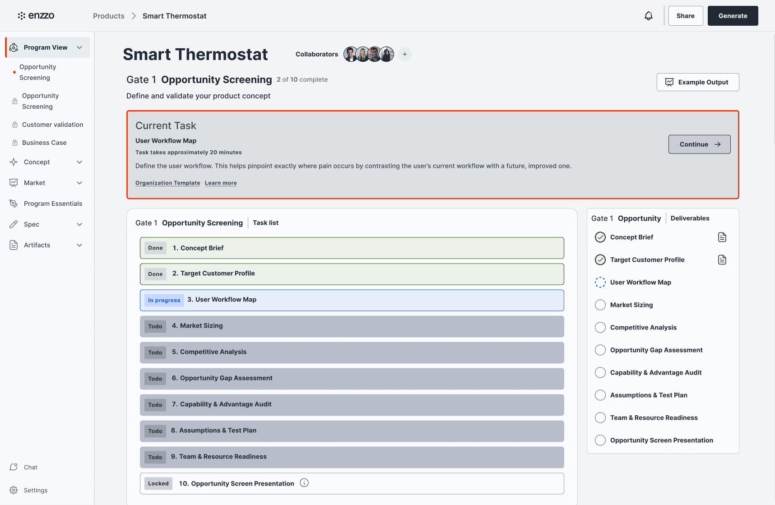The height and width of the screenshot is (505, 775).
Task: Open the In progress User Workflow Map task
Action: click(x=352, y=300)
